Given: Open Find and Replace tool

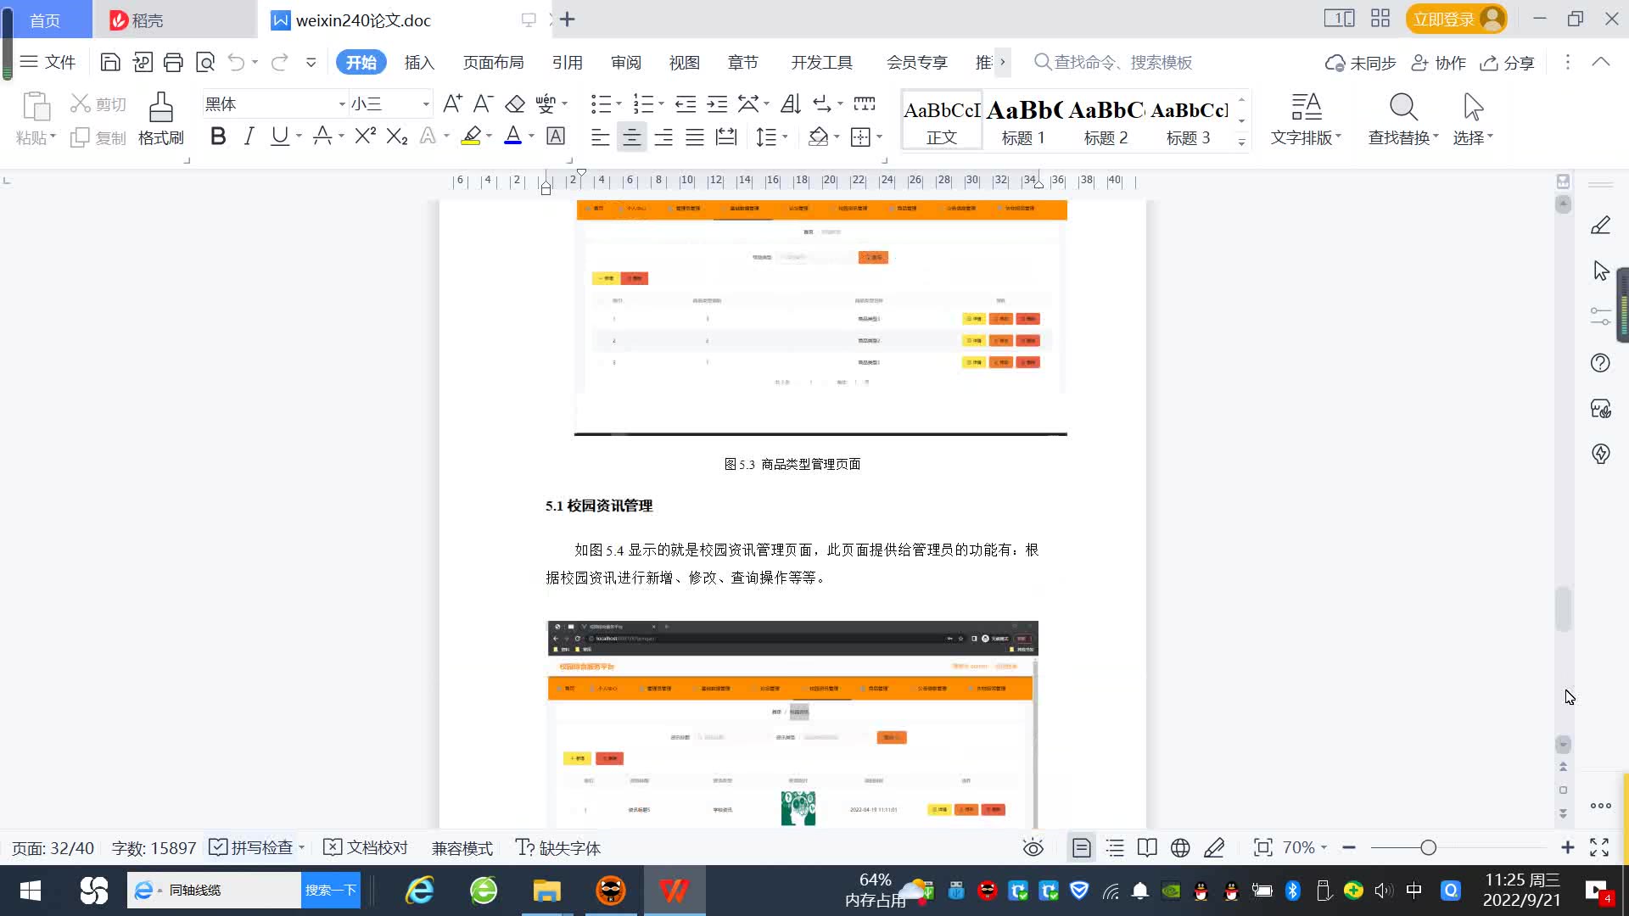Looking at the screenshot, I should point(1403,119).
